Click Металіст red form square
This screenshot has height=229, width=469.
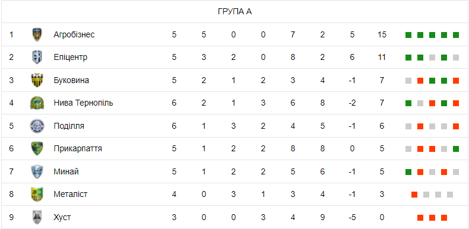(x=414, y=195)
